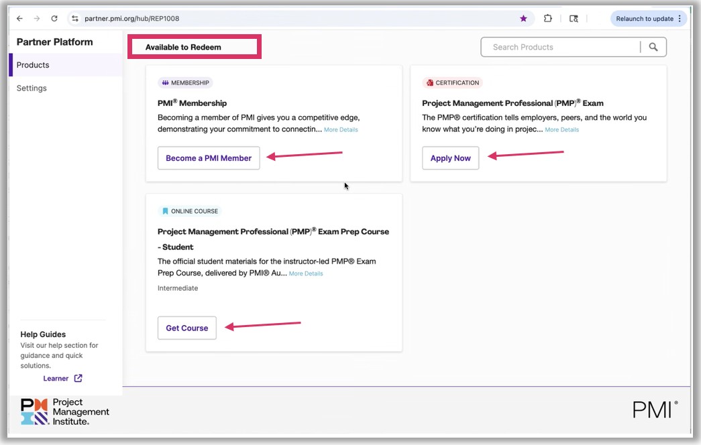Click the Project Management Institute logo

(65, 411)
